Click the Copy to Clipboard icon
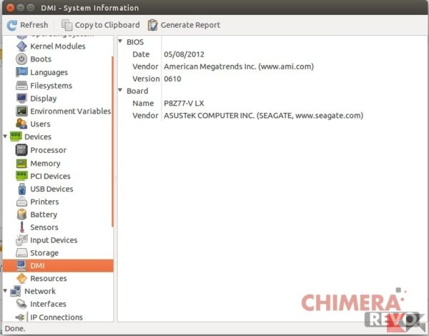Screen dimensions: 429x336 [x=66, y=25]
